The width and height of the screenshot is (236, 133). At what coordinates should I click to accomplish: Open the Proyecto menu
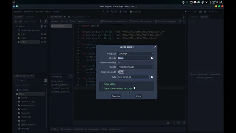28,11
